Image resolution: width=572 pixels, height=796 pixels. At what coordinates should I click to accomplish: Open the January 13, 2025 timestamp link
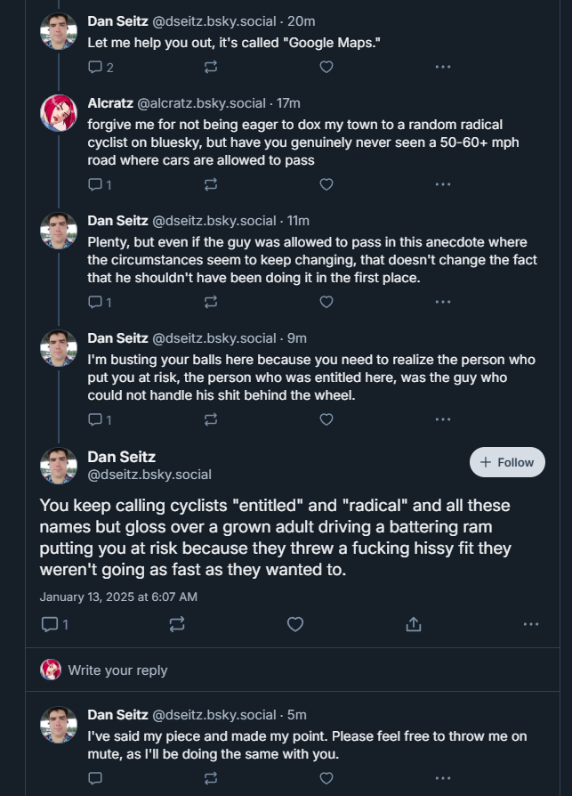click(118, 596)
